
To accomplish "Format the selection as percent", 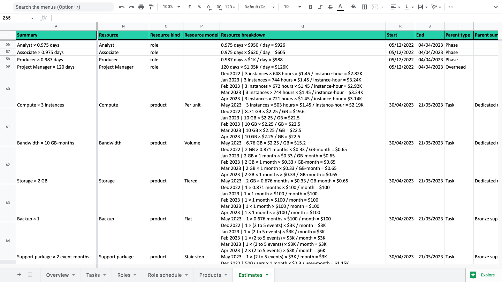I will point(199,7).
